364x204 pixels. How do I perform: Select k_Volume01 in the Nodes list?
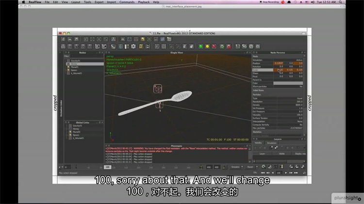(x=76, y=73)
